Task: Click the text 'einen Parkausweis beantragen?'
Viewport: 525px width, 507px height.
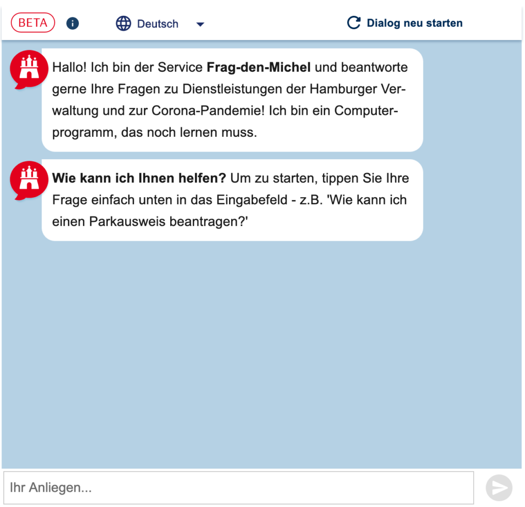Action: pyautogui.click(x=150, y=221)
